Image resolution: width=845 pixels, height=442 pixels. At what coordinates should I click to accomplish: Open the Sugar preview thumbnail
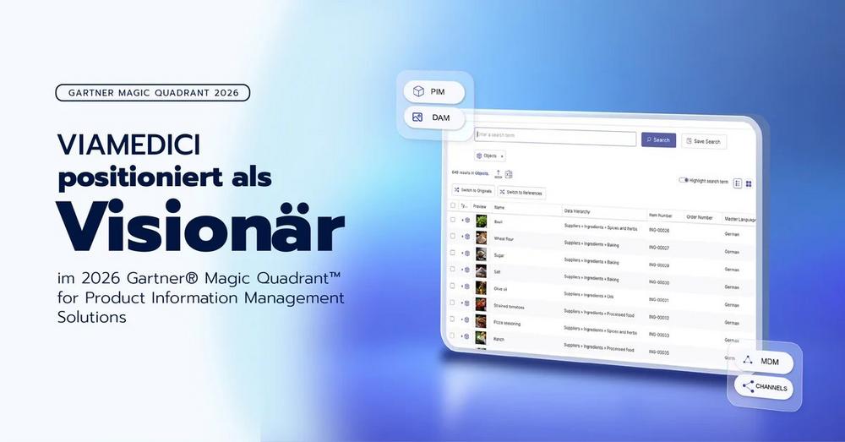tap(482, 254)
